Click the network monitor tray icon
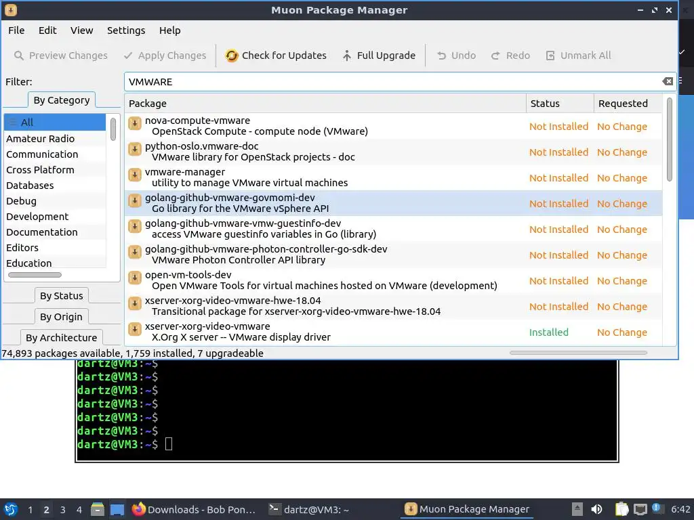Image resolution: width=694 pixels, height=520 pixels. point(640,509)
